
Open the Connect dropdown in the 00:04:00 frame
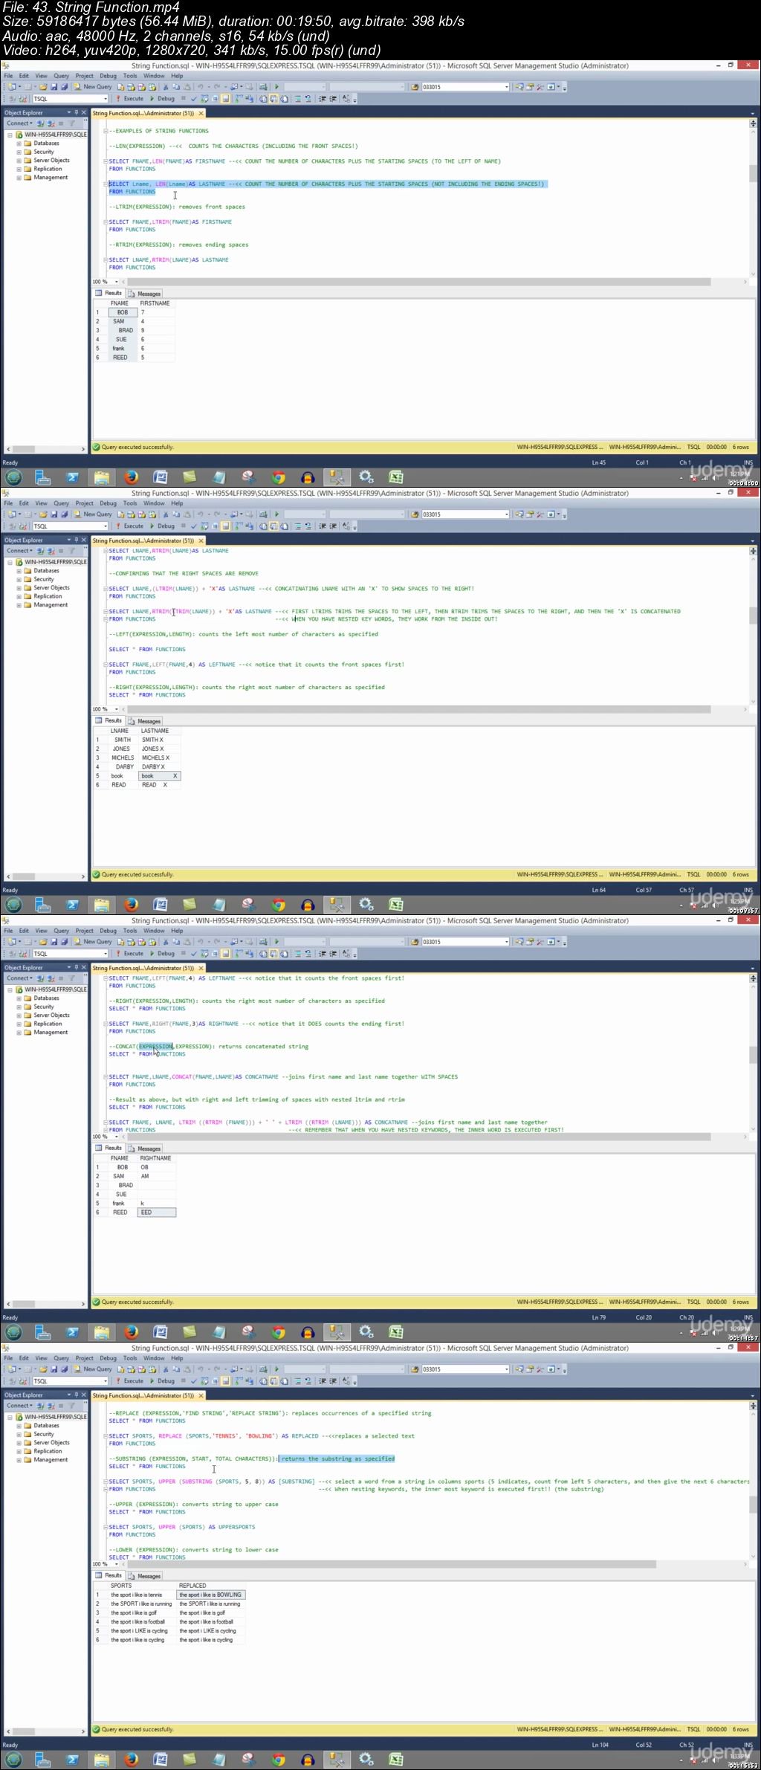coord(20,123)
